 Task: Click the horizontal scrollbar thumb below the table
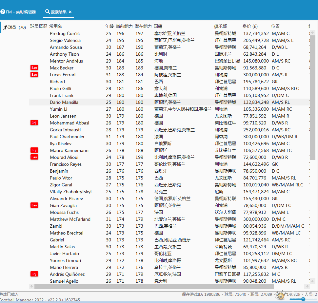[x=154, y=286]
